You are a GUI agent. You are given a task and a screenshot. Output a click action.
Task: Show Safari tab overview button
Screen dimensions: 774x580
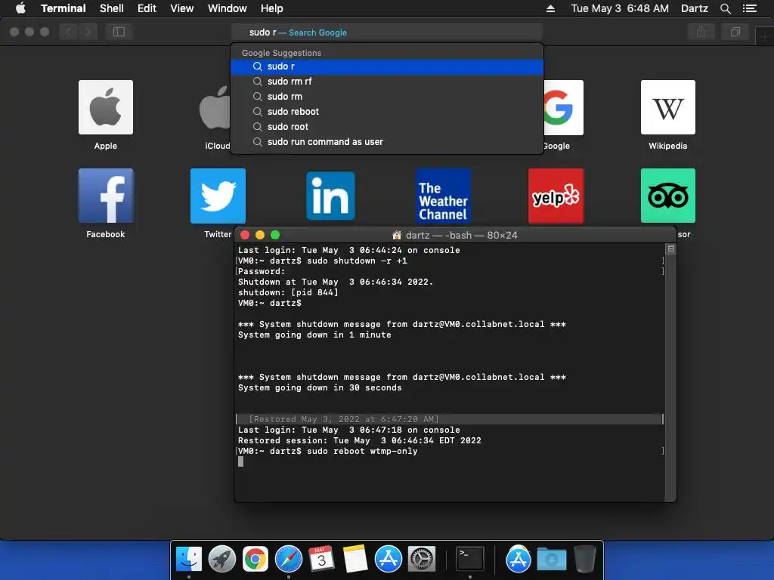pyautogui.click(x=735, y=32)
